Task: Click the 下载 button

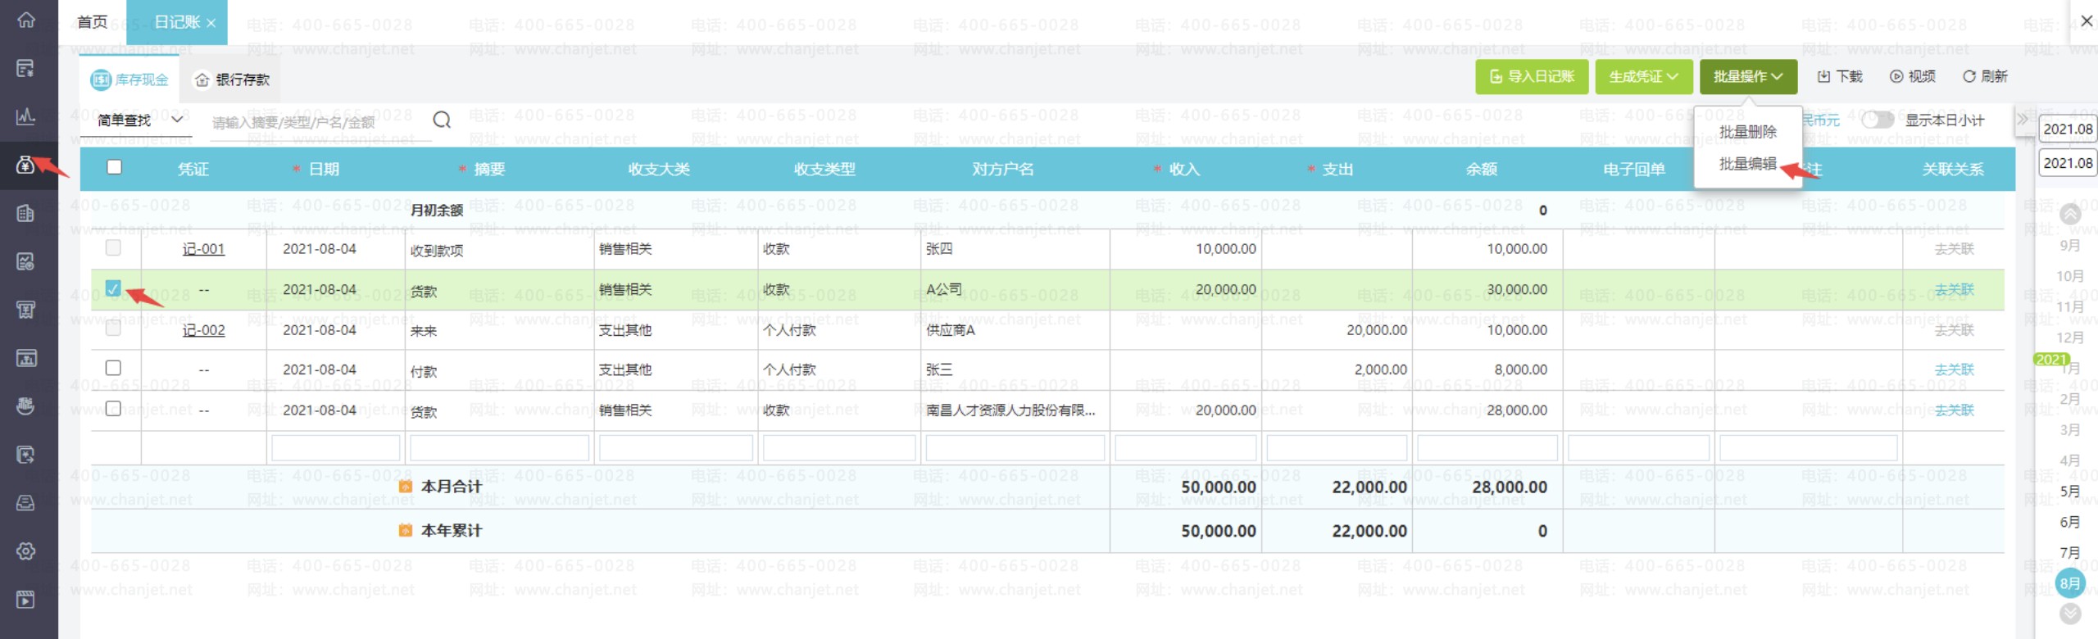Action: pos(1840,76)
